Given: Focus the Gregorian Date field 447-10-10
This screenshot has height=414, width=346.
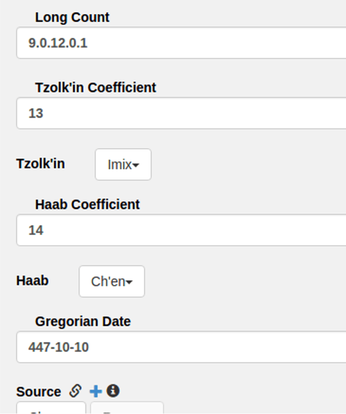Looking at the screenshot, I should 181,347.
